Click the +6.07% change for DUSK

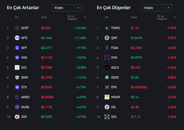[x=81, y=107]
